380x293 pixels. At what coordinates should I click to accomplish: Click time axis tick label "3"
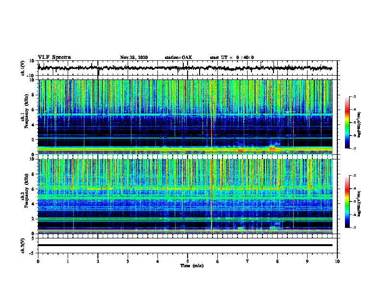pos(128,261)
